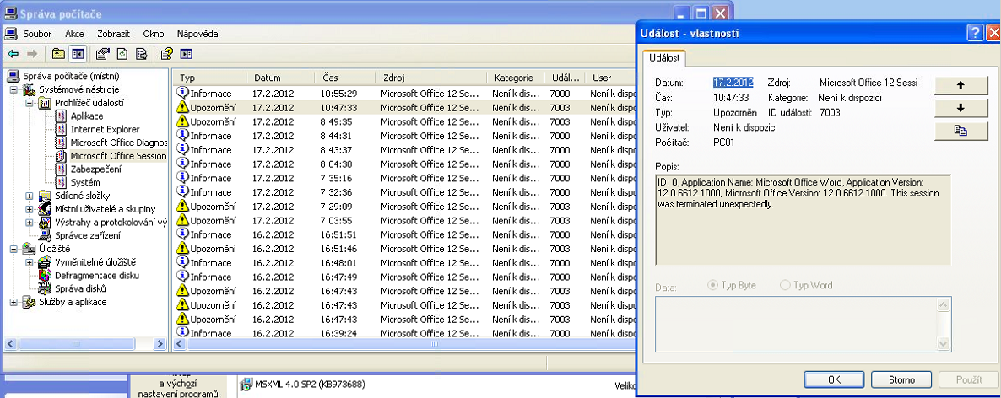Click the Internet Explorer log icon
The width and height of the screenshot is (1001, 398).
tap(62, 130)
